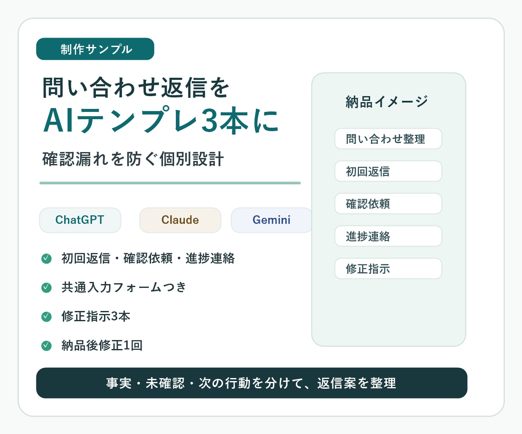Image resolution: width=522 pixels, height=434 pixels.
Task: Click the 問い合わせ整理 item in 納品イメージ
Action: [x=388, y=139]
